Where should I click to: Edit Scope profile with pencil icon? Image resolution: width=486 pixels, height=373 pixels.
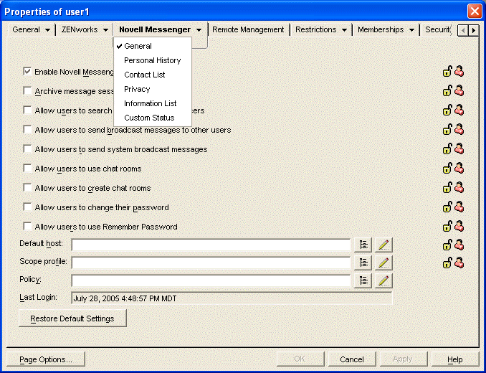383,263
